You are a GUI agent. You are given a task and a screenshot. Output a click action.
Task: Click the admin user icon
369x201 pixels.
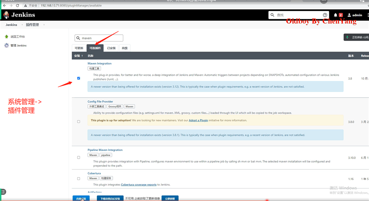click(349, 15)
